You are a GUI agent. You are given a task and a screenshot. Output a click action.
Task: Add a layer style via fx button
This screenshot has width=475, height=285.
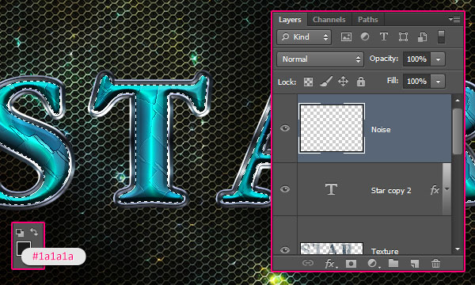pyautogui.click(x=330, y=264)
